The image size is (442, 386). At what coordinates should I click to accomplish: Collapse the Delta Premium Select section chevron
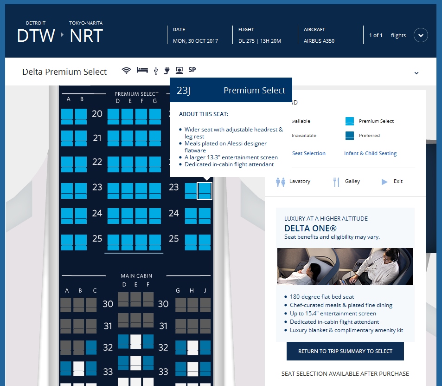pyautogui.click(x=416, y=72)
